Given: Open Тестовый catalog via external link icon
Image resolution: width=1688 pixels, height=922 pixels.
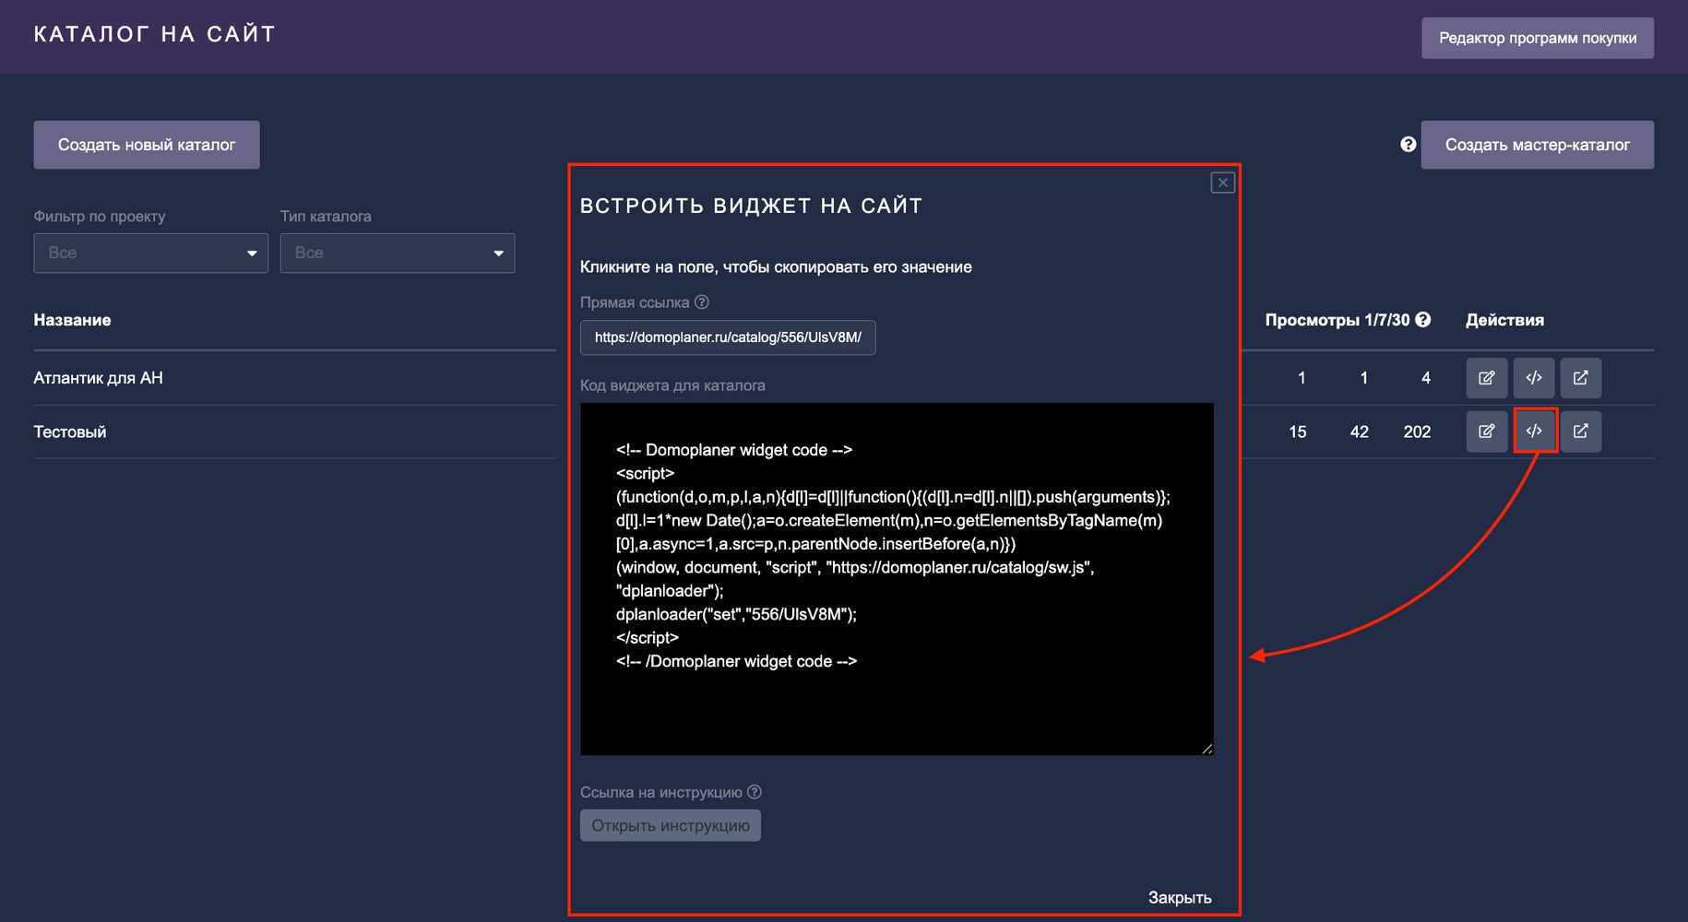Looking at the screenshot, I should pos(1580,431).
